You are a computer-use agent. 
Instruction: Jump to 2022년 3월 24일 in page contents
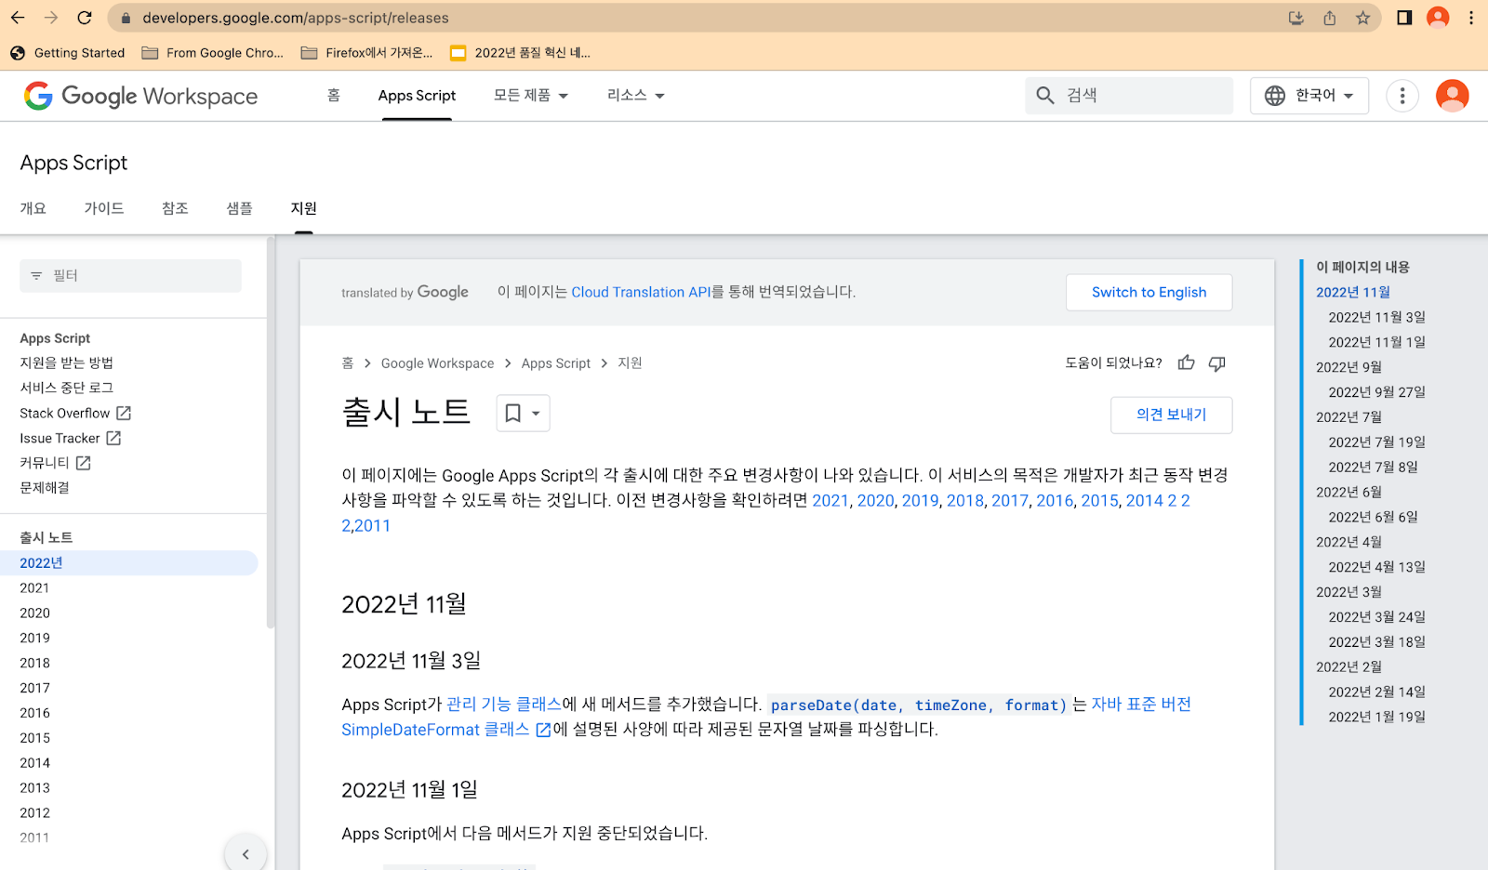[x=1377, y=617]
